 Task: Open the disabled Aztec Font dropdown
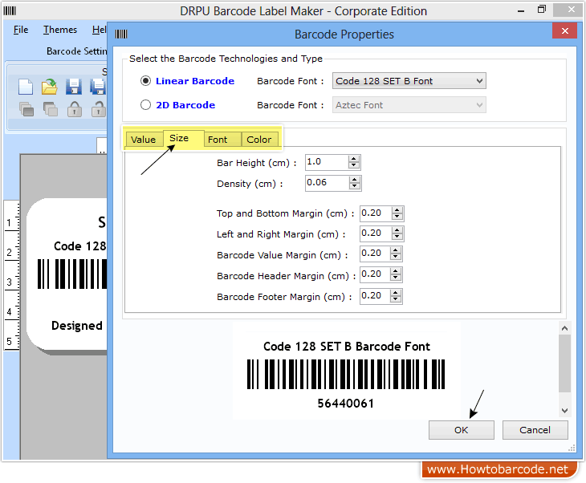409,105
